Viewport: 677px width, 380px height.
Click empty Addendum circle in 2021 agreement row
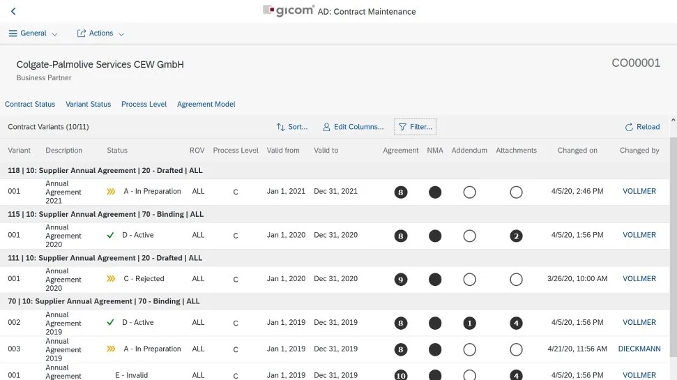point(469,192)
